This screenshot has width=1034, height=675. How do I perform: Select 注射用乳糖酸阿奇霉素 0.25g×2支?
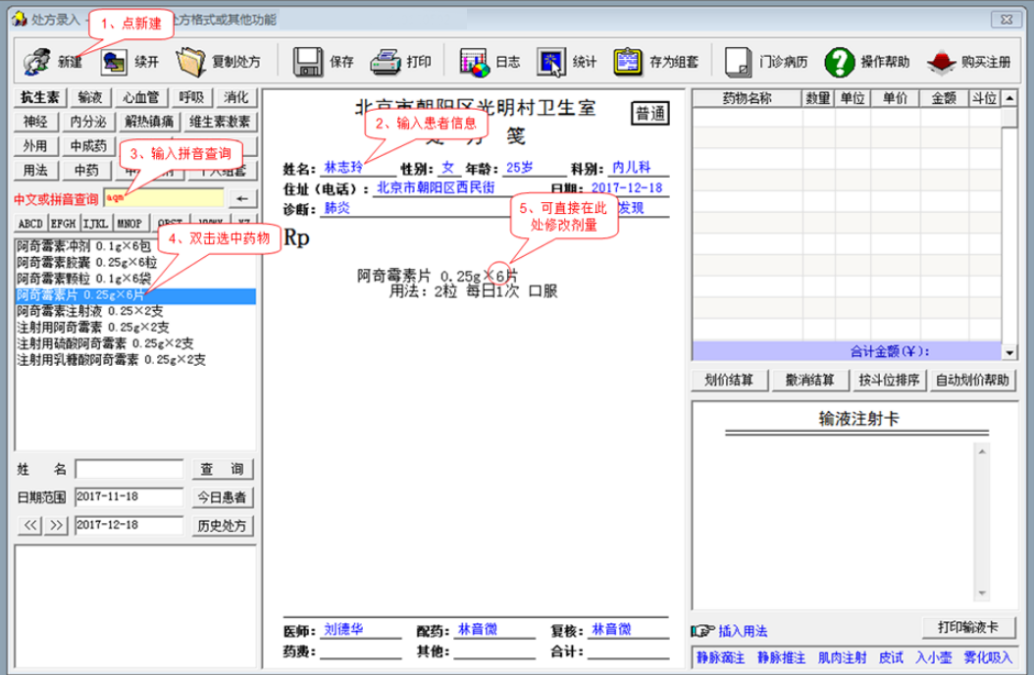(112, 360)
